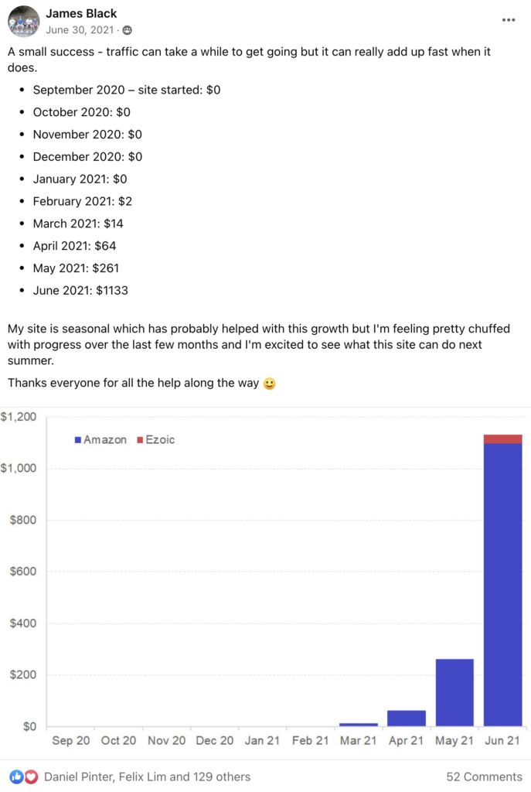The image size is (531, 792).
Task: Click the blue Like reaction icon
Action: 16,776
